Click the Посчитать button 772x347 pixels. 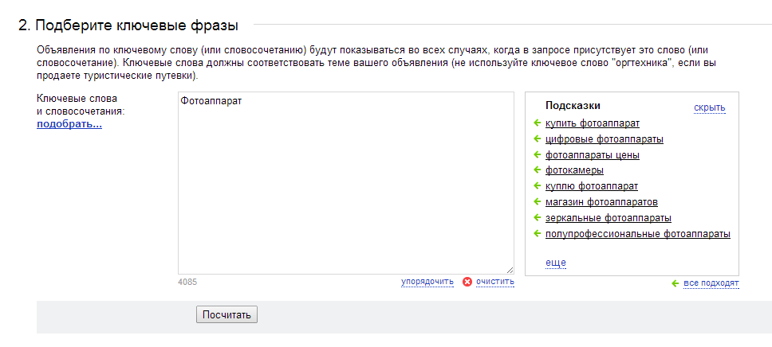pos(226,314)
